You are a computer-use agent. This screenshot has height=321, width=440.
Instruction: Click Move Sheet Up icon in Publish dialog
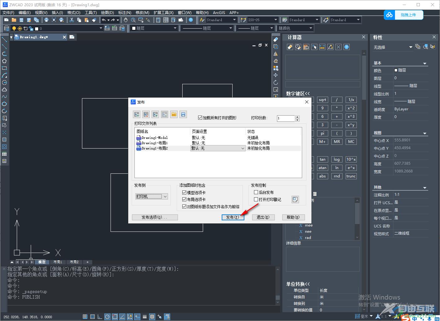coord(155,115)
